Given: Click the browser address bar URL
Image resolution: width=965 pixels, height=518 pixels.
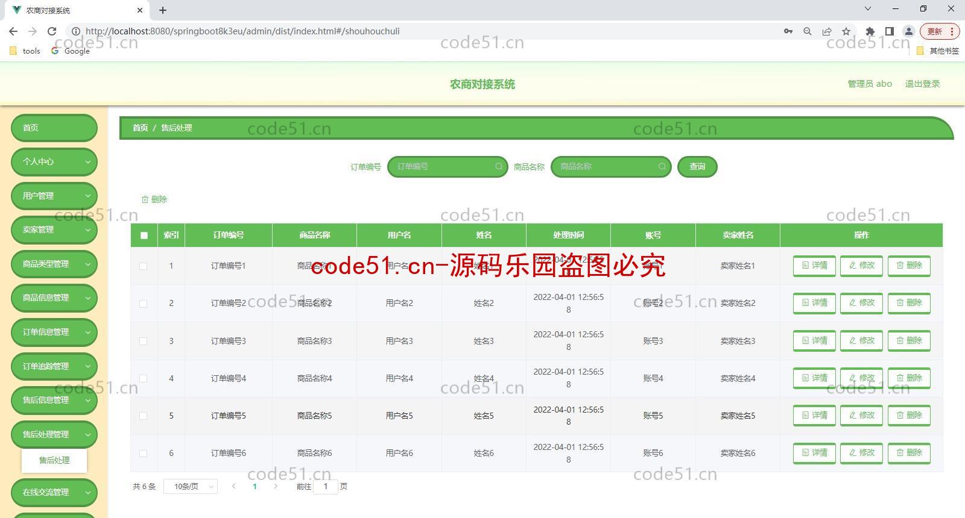Looking at the screenshot, I should (x=242, y=31).
